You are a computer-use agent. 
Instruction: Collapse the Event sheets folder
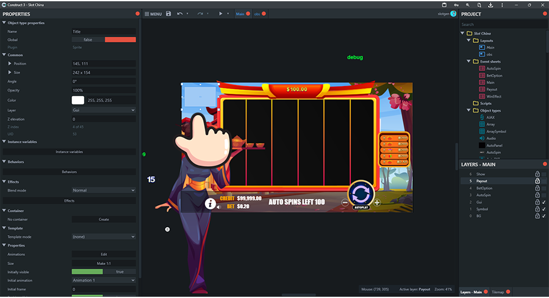click(x=468, y=62)
